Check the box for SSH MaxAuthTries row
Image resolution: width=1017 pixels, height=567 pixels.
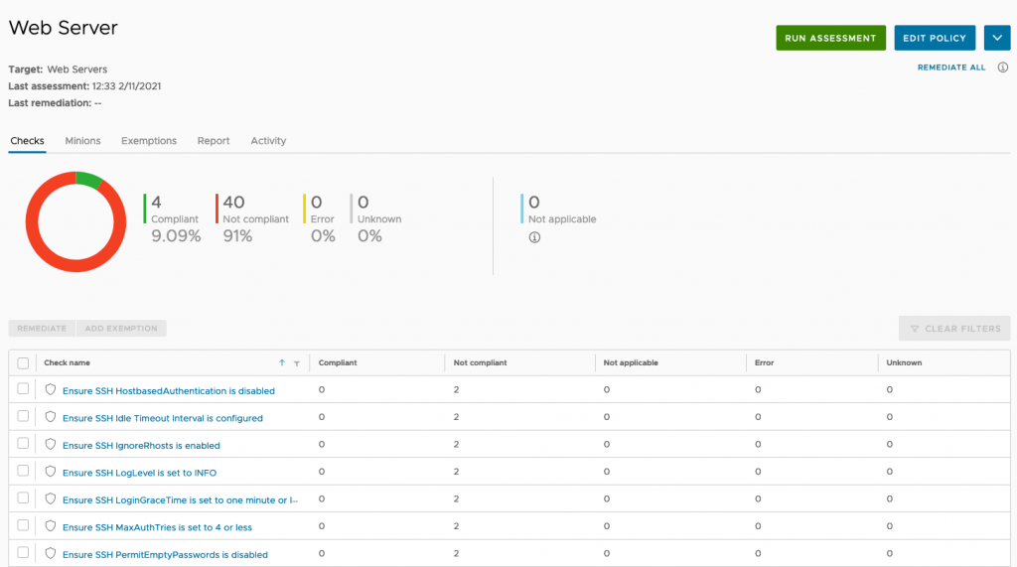(x=23, y=525)
